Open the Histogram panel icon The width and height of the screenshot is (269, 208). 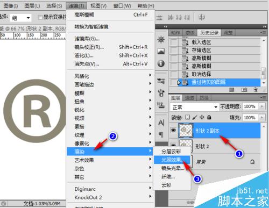click(161, 52)
